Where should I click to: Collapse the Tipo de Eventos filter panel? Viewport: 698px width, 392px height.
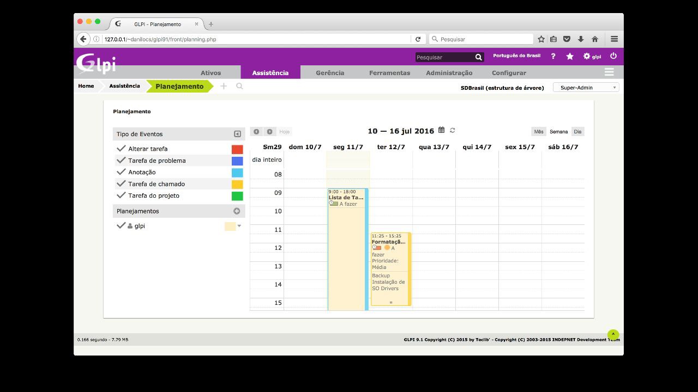237,134
